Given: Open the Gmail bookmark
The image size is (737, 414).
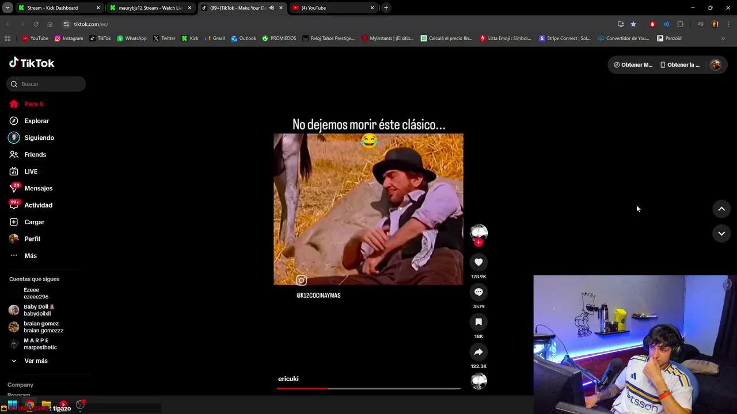Looking at the screenshot, I should coord(214,39).
